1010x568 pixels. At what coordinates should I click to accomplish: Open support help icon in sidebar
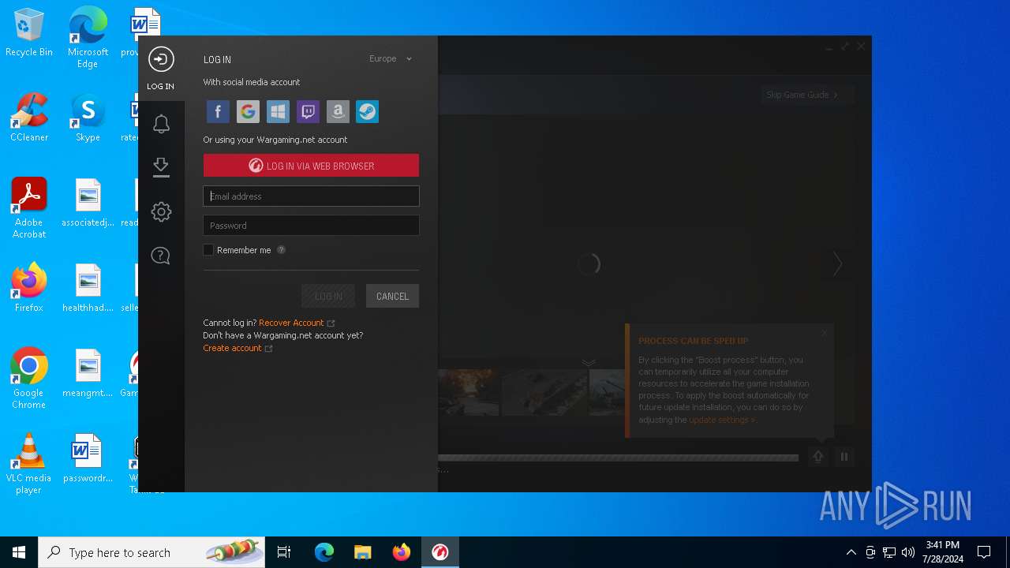tap(161, 256)
